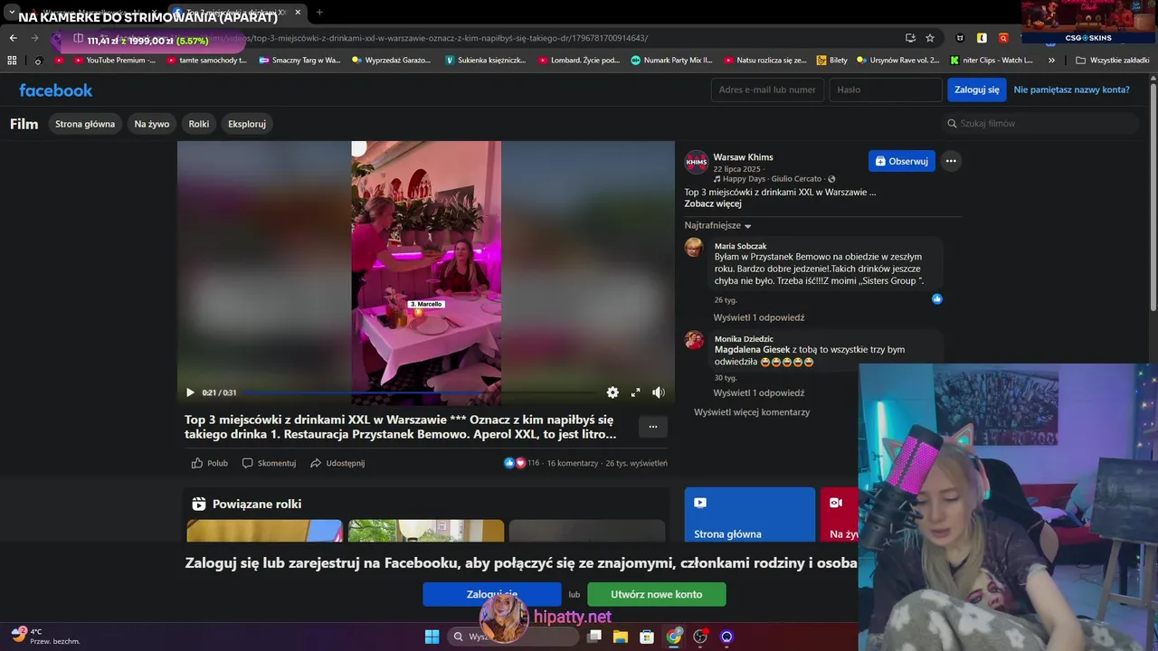
Task: Select the Na żywo tab
Action: pyautogui.click(x=152, y=124)
